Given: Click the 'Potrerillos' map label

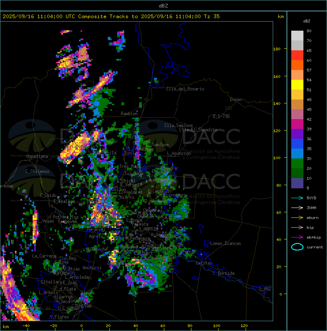Looking at the screenshot, I should (66, 217).
